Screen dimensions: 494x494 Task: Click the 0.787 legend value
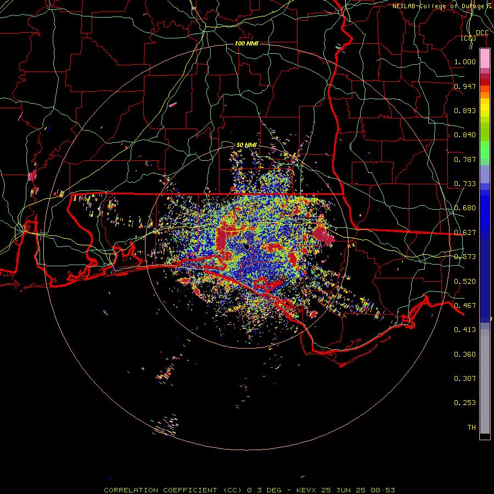(465, 159)
